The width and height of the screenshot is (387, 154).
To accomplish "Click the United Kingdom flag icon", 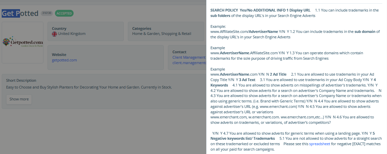I will coord(54,34).
